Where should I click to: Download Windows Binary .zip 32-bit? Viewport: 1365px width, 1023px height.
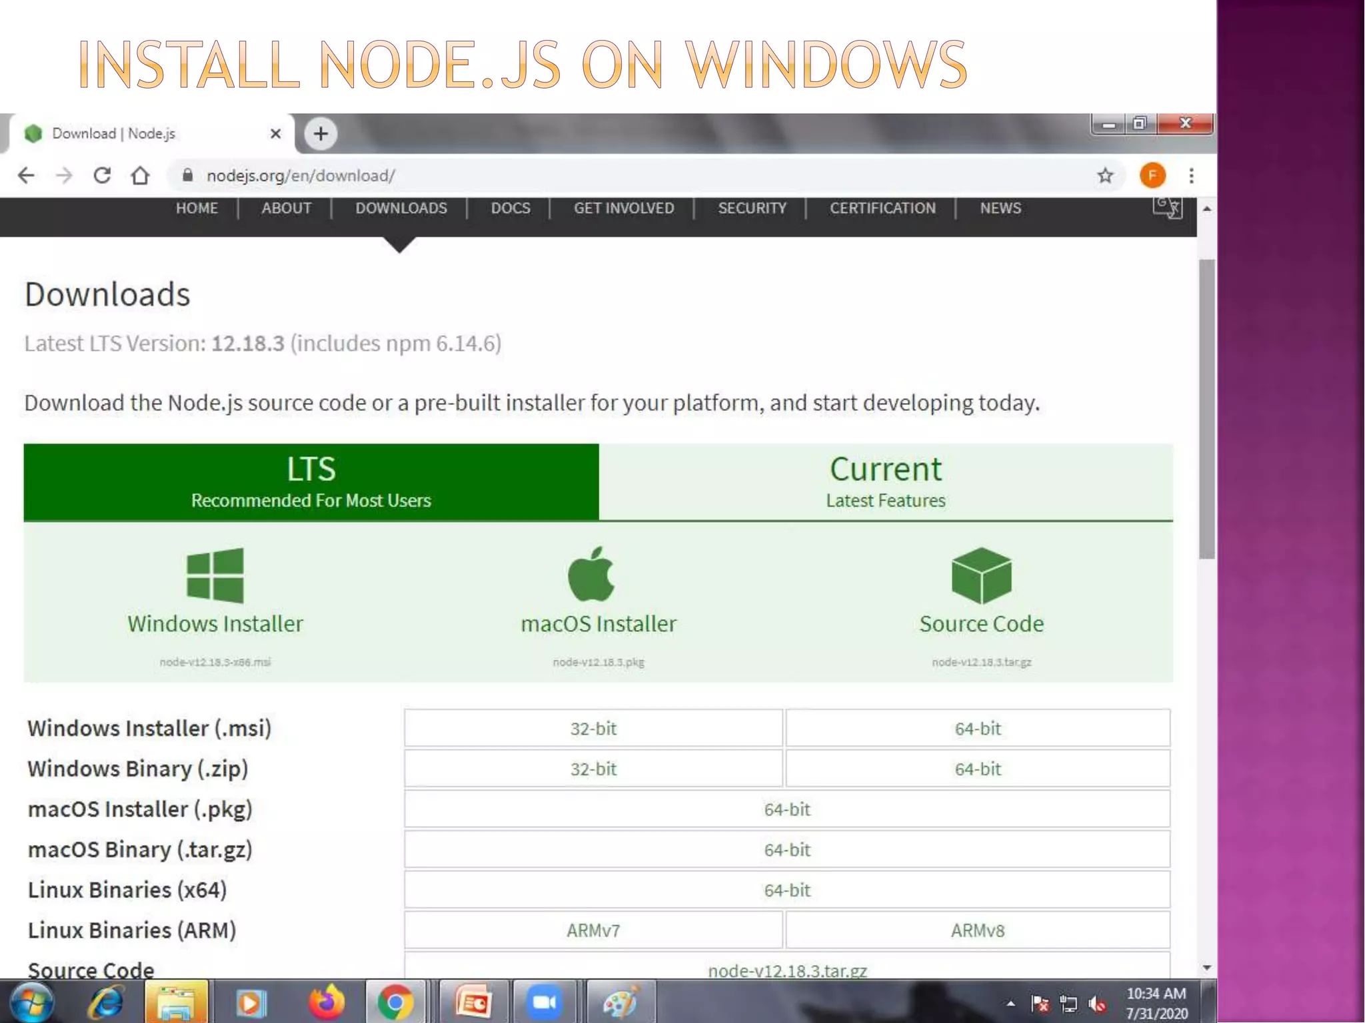(x=593, y=769)
